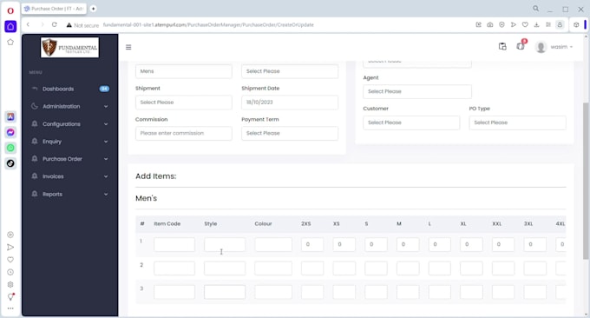The height and width of the screenshot is (318, 590).
Task: Open TikTok in the Opera sidebar
Action: [x=10, y=163]
